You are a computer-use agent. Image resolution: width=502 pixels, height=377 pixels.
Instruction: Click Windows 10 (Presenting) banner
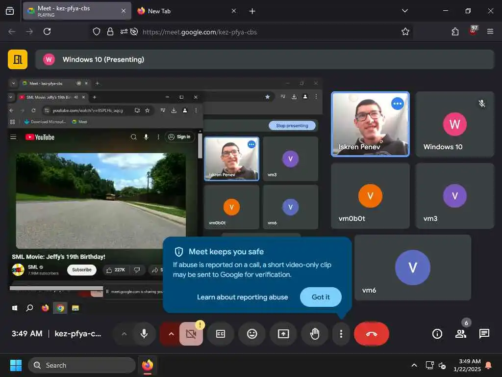coord(264,59)
